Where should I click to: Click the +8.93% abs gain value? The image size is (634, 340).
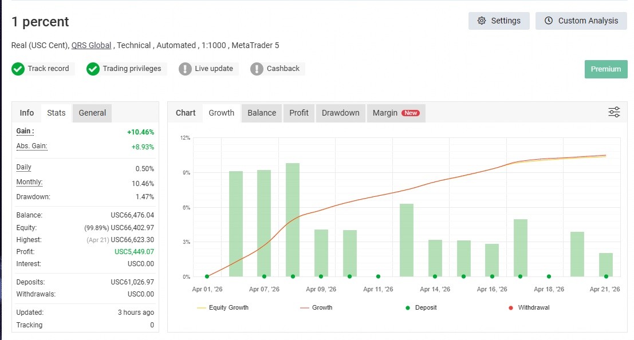[x=143, y=147]
